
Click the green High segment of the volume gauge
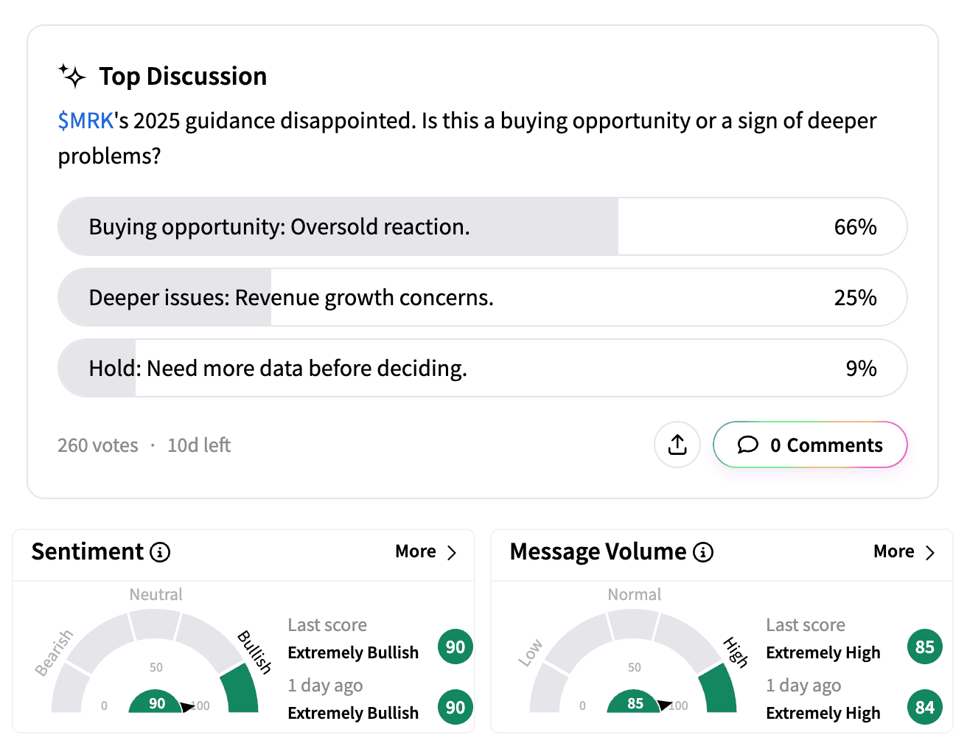point(720,689)
